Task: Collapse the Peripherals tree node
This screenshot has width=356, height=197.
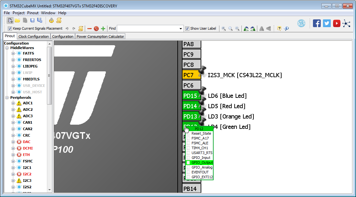Action: click(x=7, y=98)
